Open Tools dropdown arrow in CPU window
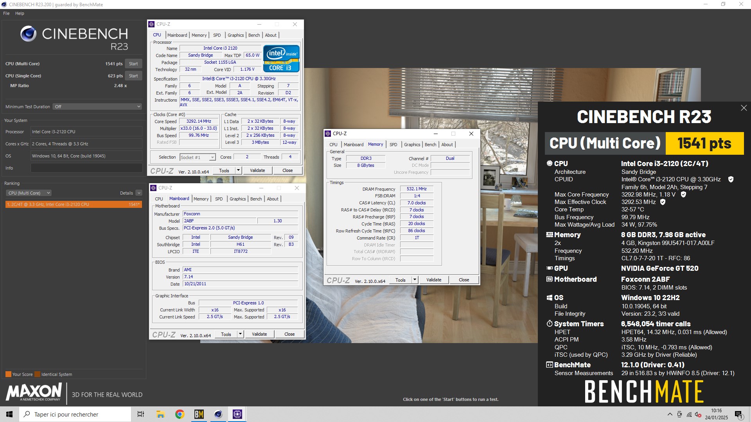 coord(238,170)
